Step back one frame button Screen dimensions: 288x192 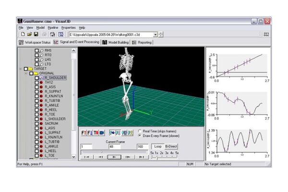pyautogui.click(x=100, y=156)
